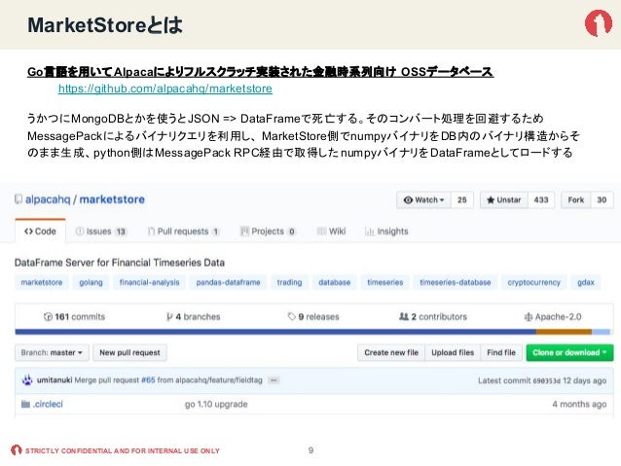Click the Wiki book icon
Image resolution: width=621 pixels, height=466 pixels.
tap(321, 232)
